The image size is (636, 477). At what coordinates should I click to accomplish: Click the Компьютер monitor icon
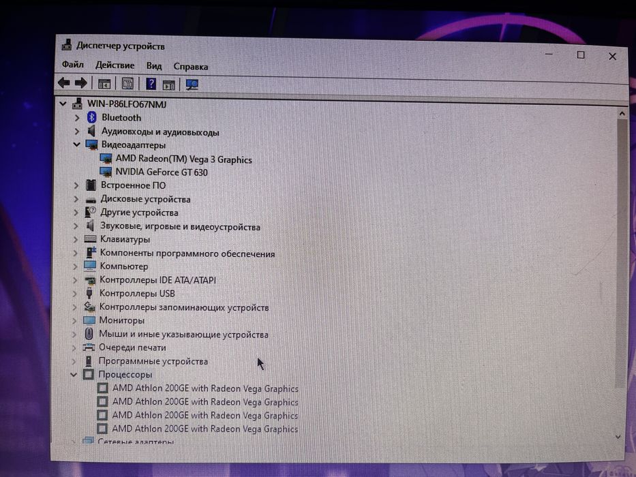coord(90,266)
